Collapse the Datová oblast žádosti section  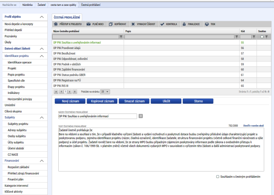pos(42,49)
